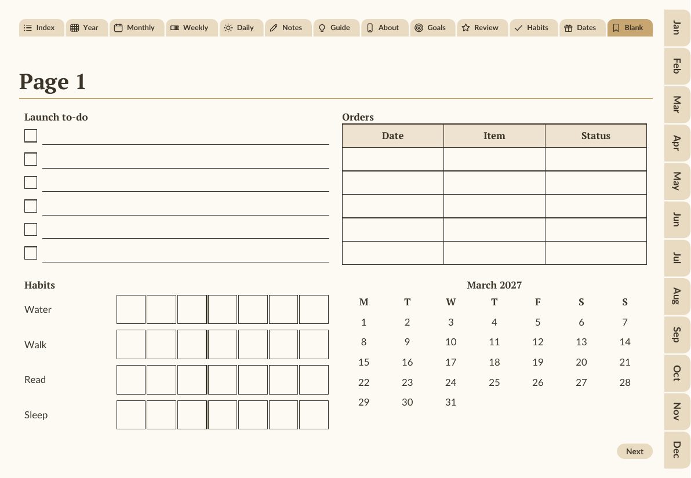Tick the last Water habit box

(314, 309)
